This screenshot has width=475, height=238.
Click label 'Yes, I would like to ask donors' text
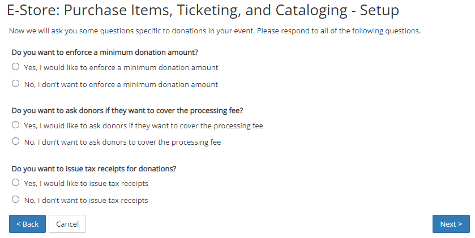(143, 126)
